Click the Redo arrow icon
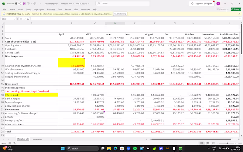This screenshot has width=243, height=152. coord(34,3)
